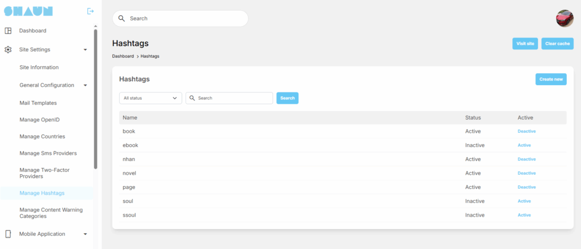Click the SHAUN logo
The width and height of the screenshot is (581, 249).
point(28,11)
